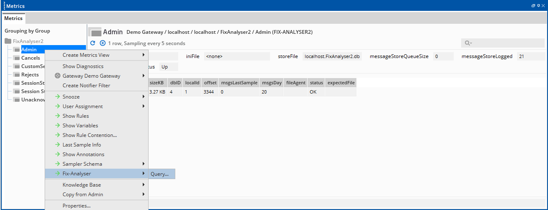
Task: Click the Gateway Demo Gateway icon
Action: (x=58, y=76)
